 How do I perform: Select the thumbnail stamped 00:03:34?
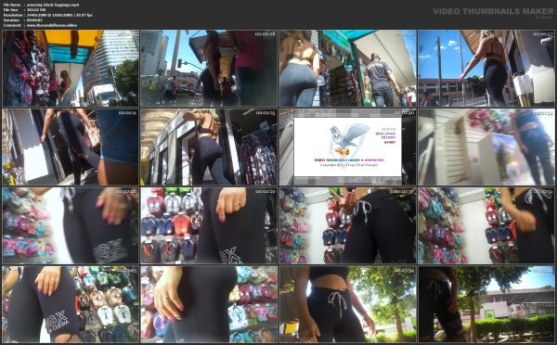pyautogui.click(x=348, y=304)
